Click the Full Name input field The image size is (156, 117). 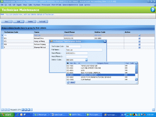coord(84,50)
